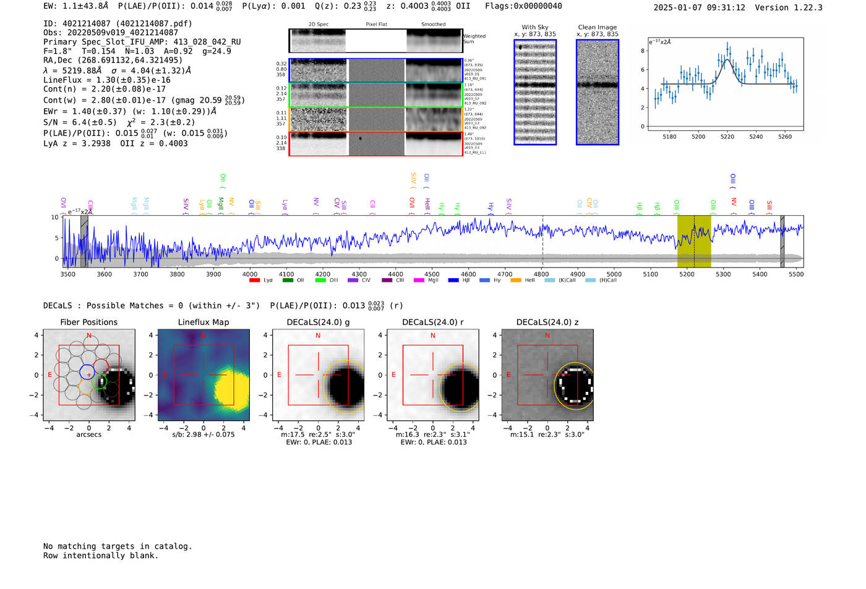866x589 pixels.
Task: Click the LineFlux = 1.30(±0.35)e-16 value
Action: pos(107,80)
